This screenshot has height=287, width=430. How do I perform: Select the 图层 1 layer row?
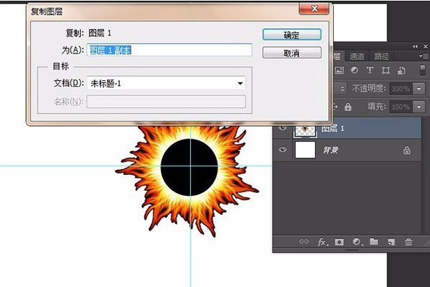pyautogui.click(x=347, y=128)
